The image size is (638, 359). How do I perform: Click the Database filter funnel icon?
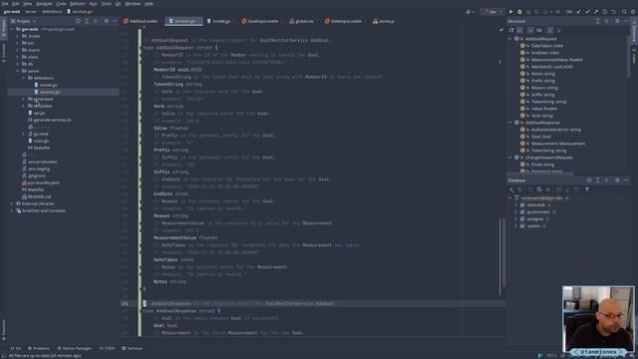tap(587, 189)
